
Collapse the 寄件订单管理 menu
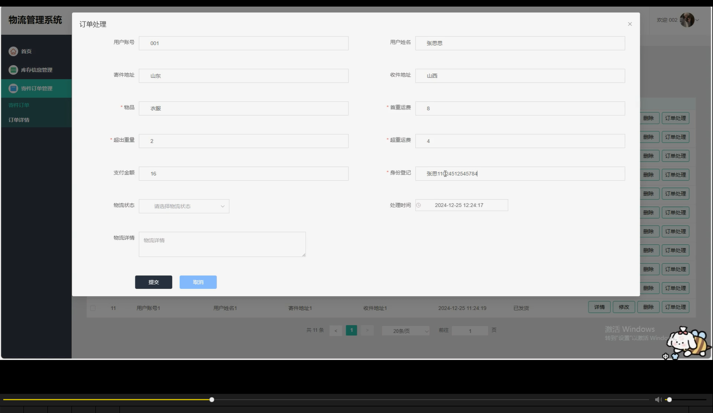tap(36, 88)
